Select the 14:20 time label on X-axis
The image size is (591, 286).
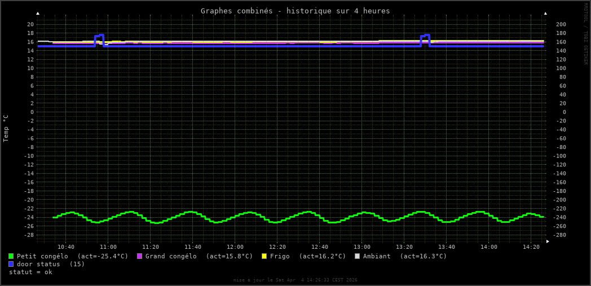click(531, 247)
